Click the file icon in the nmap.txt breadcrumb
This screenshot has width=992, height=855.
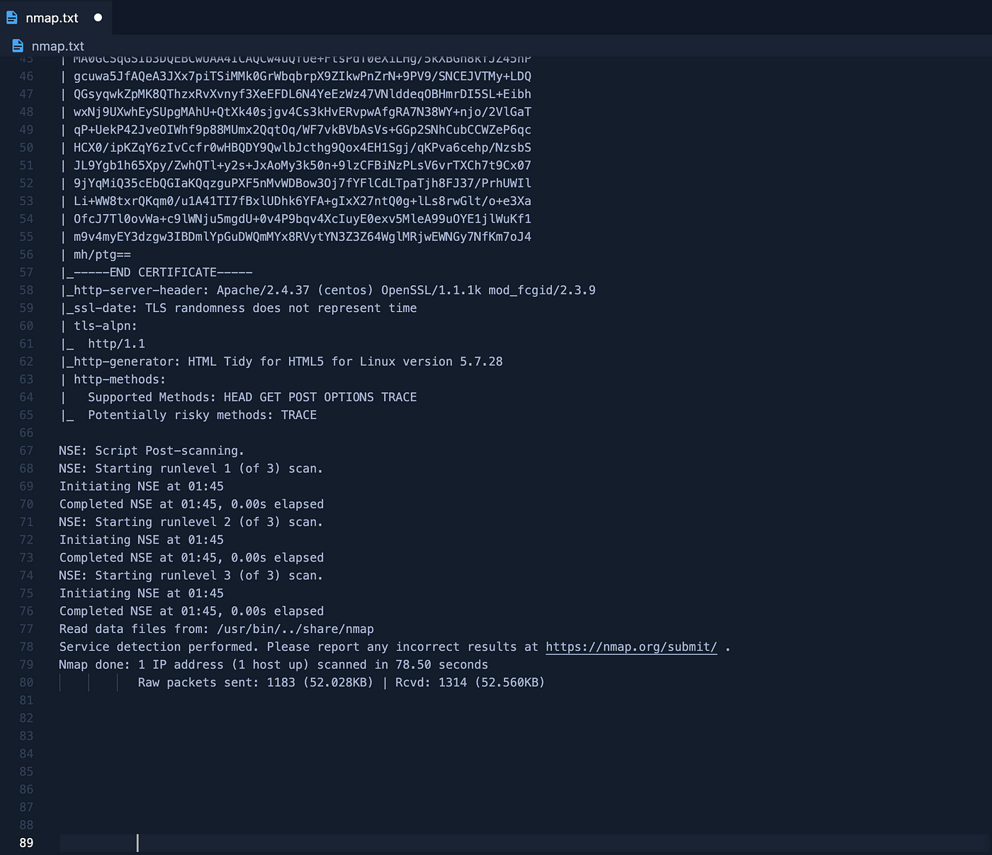(18, 46)
